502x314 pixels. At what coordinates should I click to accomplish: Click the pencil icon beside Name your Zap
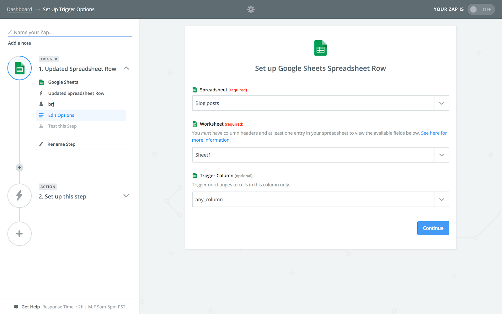point(10,32)
